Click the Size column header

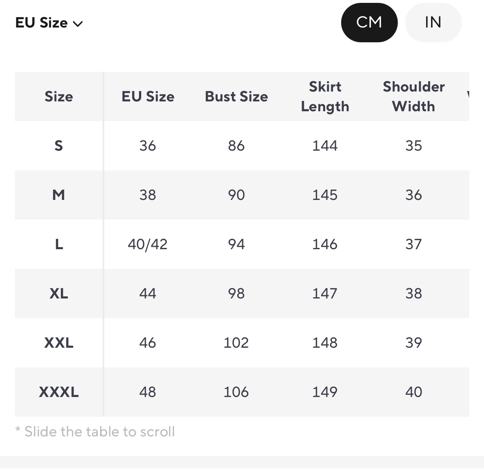[x=59, y=96]
